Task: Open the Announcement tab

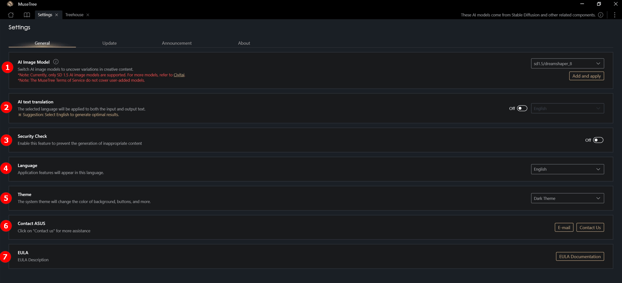Action: (x=177, y=43)
